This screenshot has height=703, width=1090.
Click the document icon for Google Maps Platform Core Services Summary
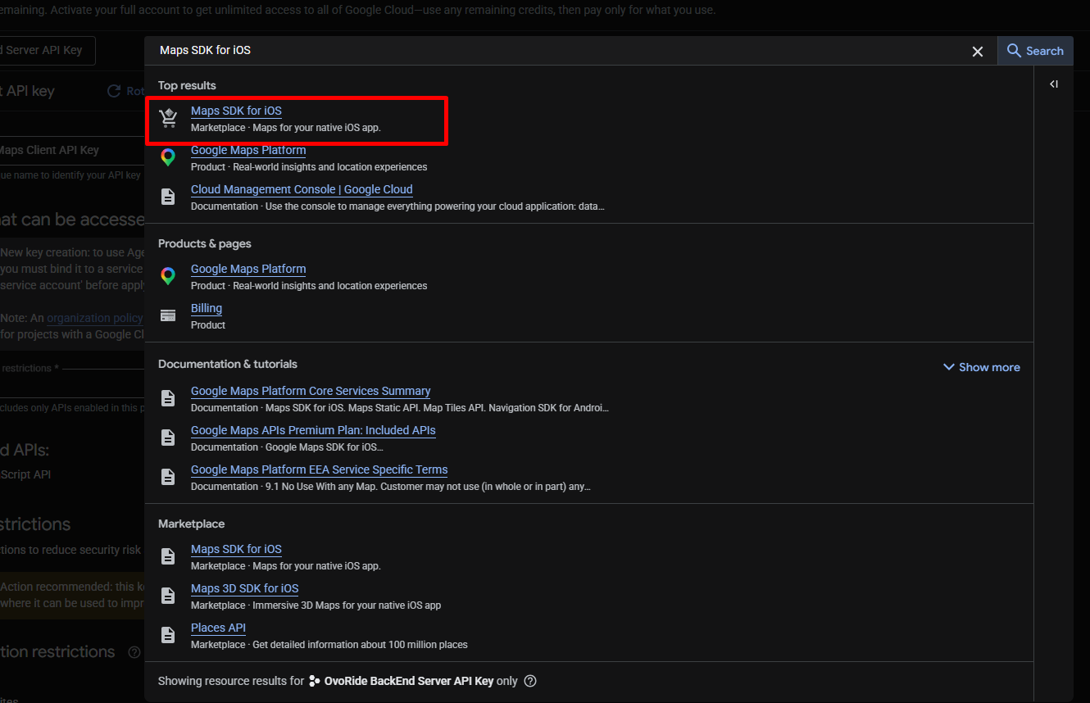pyautogui.click(x=168, y=398)
